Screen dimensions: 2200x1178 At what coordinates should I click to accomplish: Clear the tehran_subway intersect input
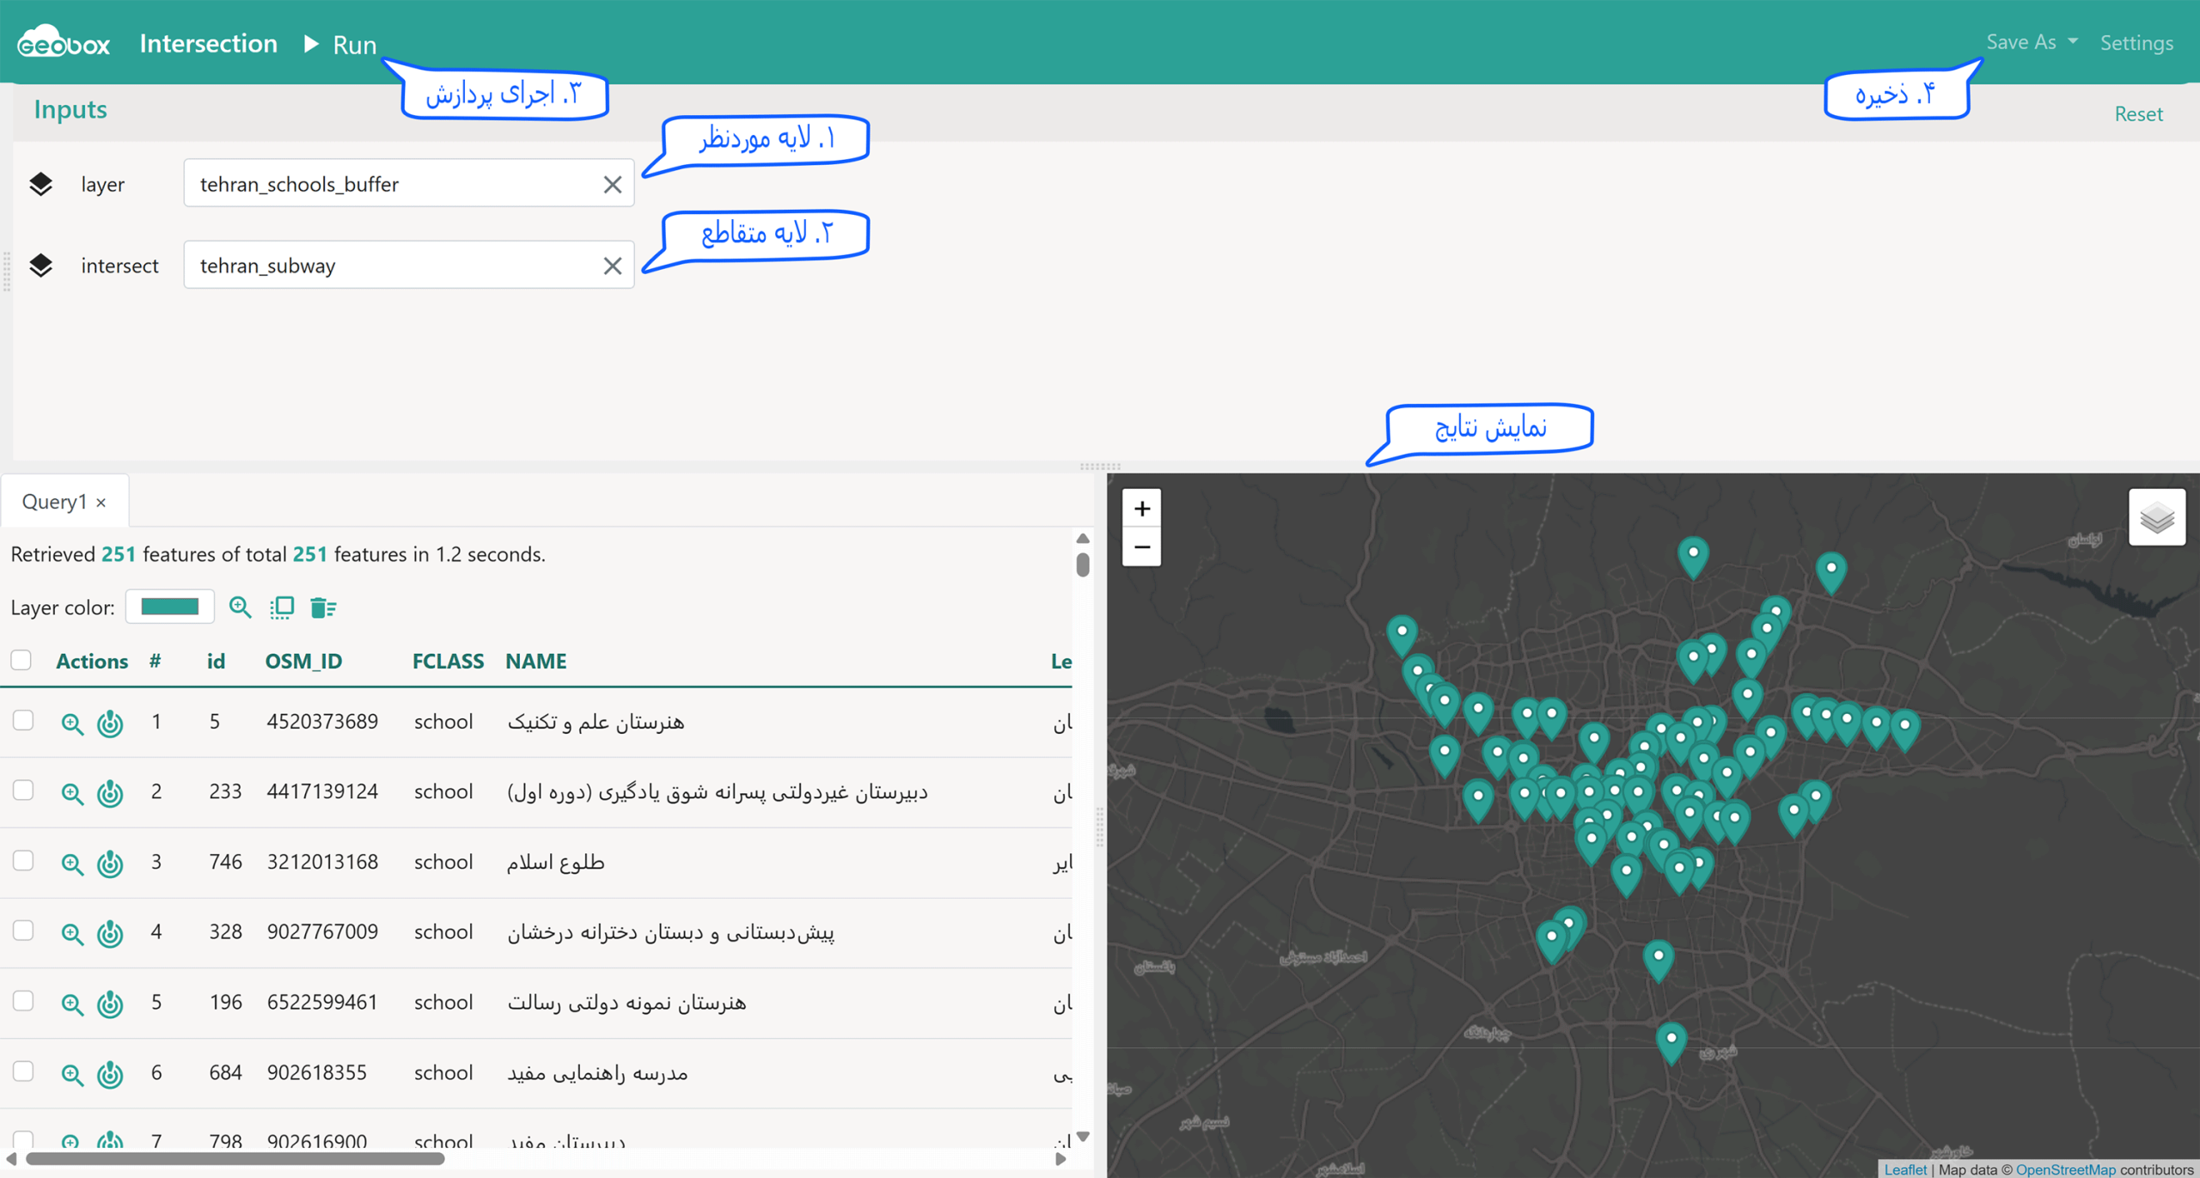[x=612, y=266]
